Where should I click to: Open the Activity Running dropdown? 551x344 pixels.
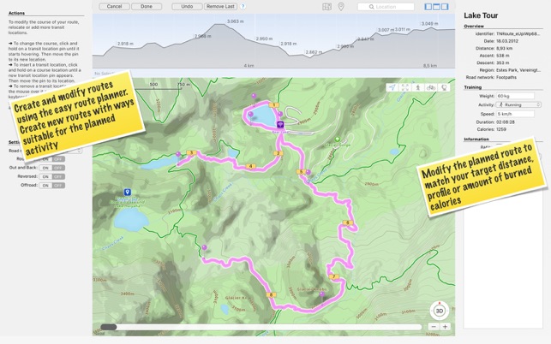pos(518,104)
